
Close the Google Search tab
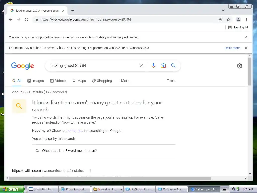[63, 11]
